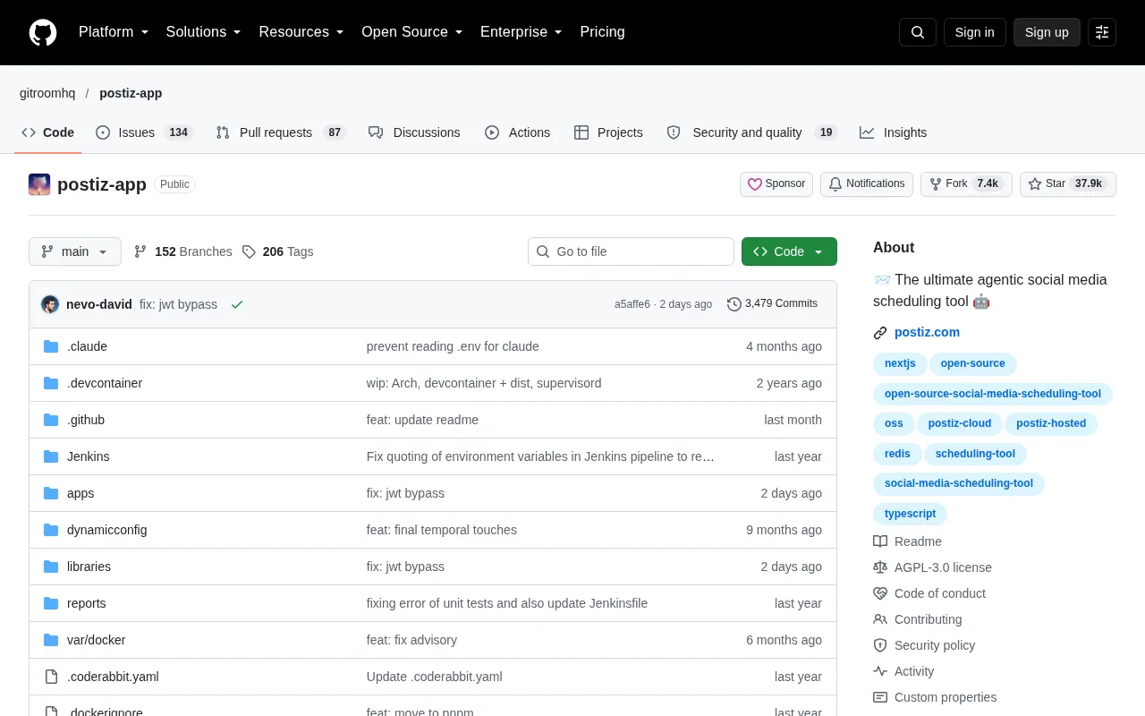Expand the Open Source menu
The width and height of the screenshot is (1145, 716).
point(412,32)
